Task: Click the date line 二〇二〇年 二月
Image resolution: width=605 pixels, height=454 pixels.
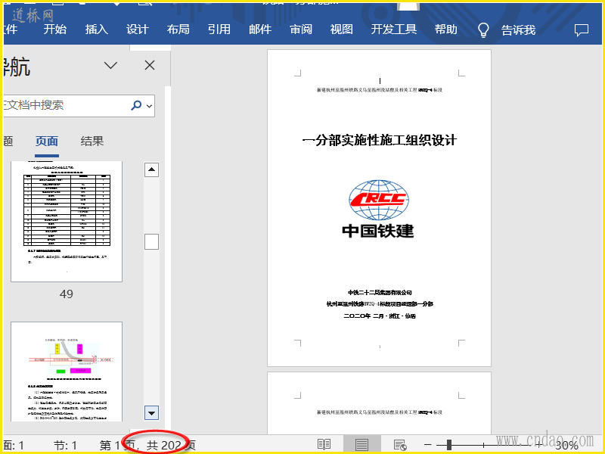Action: pyautogui.click(x=380, y=316)
